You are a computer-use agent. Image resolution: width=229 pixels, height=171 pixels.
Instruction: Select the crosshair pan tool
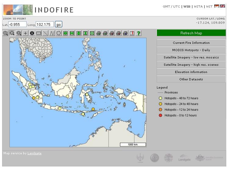coord(25,33)
